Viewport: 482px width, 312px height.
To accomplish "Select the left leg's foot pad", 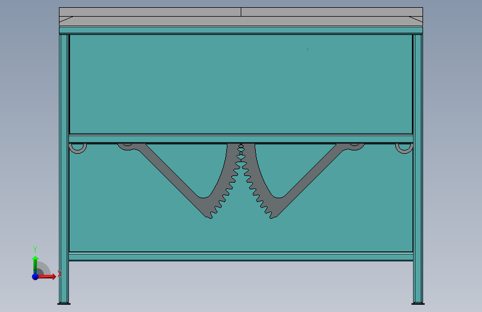I will [64, 304].
